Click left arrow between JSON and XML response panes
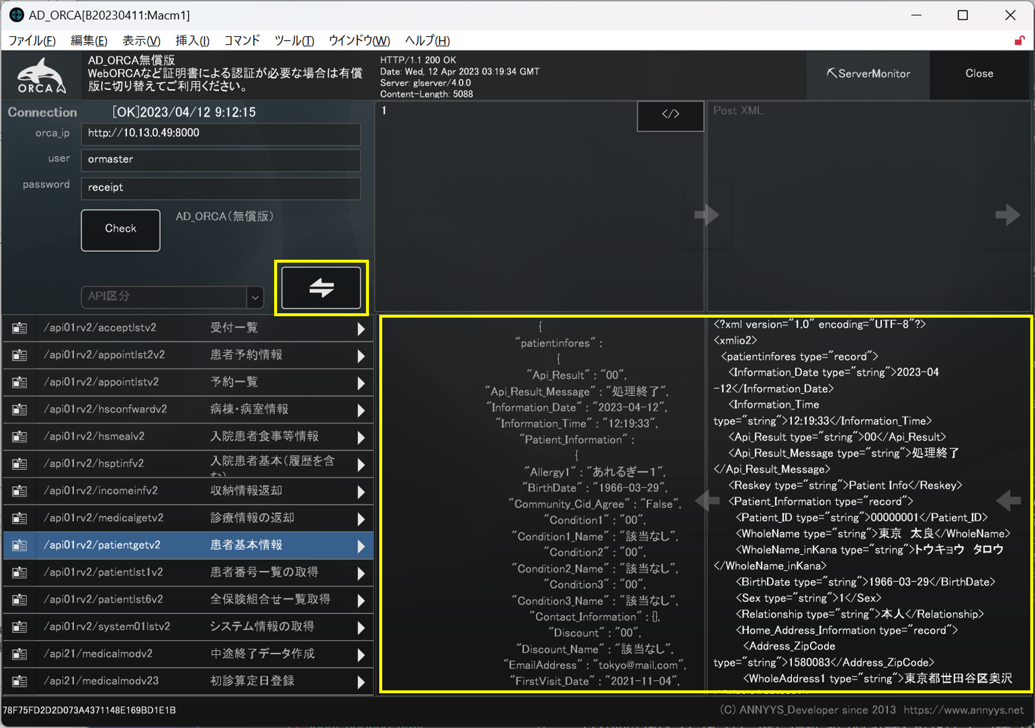This screenshot has height=728, width=1035. point(707,500)
